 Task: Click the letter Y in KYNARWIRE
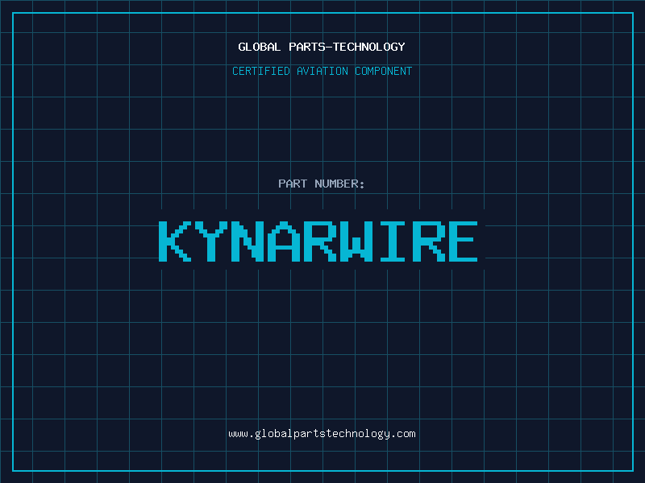point(212,242)
